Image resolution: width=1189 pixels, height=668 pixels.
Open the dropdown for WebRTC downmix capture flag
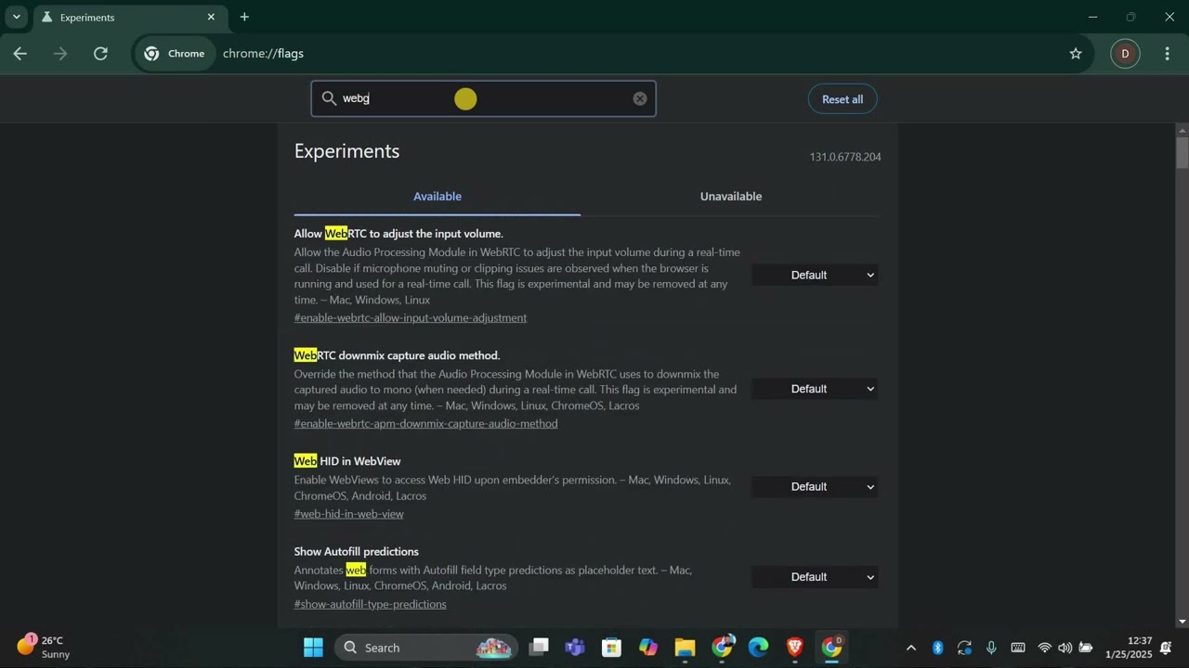pos(815,389)
